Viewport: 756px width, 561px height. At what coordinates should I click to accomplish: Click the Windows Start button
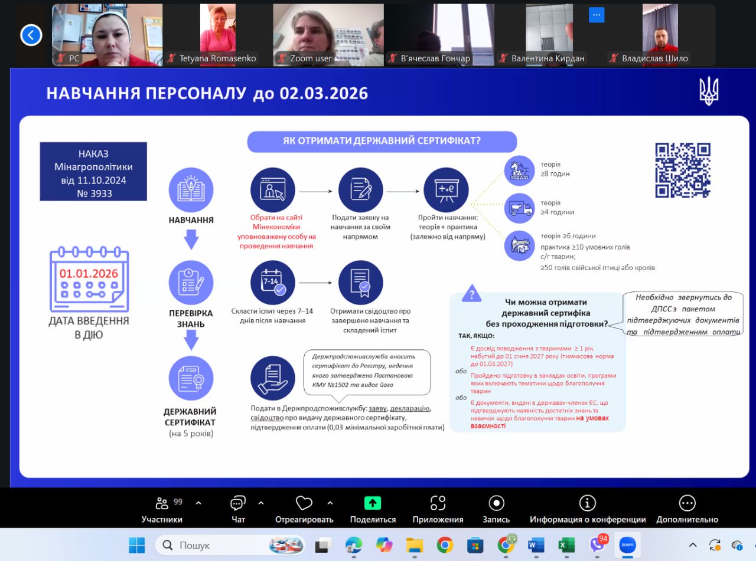point(137,545)
